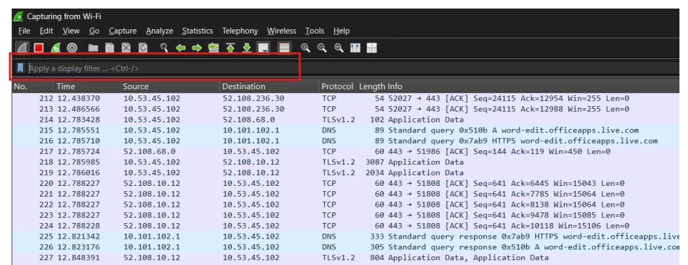Select packet 220 with Ack=6445

coord(345,184)
